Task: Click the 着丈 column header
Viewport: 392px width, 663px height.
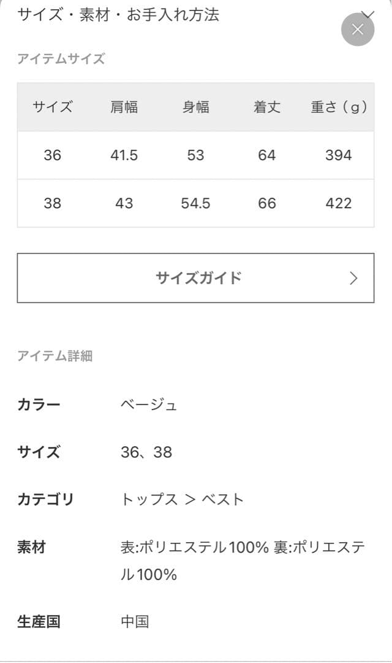Action: tap(266, 107)
